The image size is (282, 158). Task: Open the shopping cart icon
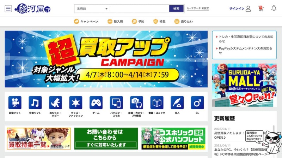(260, 8)
